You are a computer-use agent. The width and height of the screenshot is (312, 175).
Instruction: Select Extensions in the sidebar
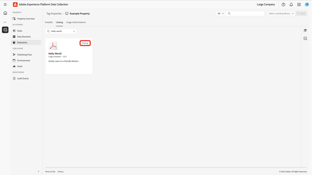click(26, 42)
